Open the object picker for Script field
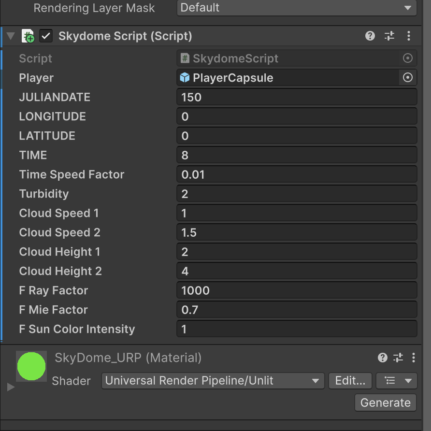Screen dimensions: 431x431 point(407,58)
